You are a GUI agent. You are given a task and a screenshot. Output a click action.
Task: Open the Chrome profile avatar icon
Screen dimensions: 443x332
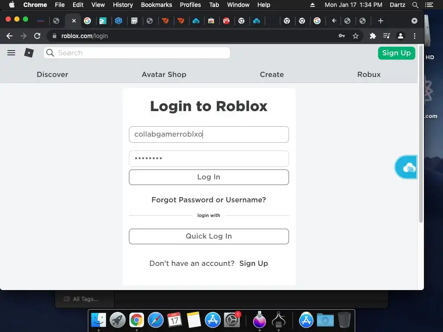(x=400, y=36)
